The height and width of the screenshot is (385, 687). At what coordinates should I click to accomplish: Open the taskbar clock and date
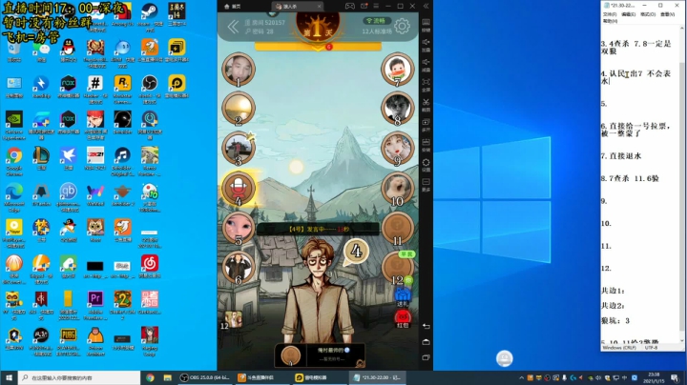(654, 377)
